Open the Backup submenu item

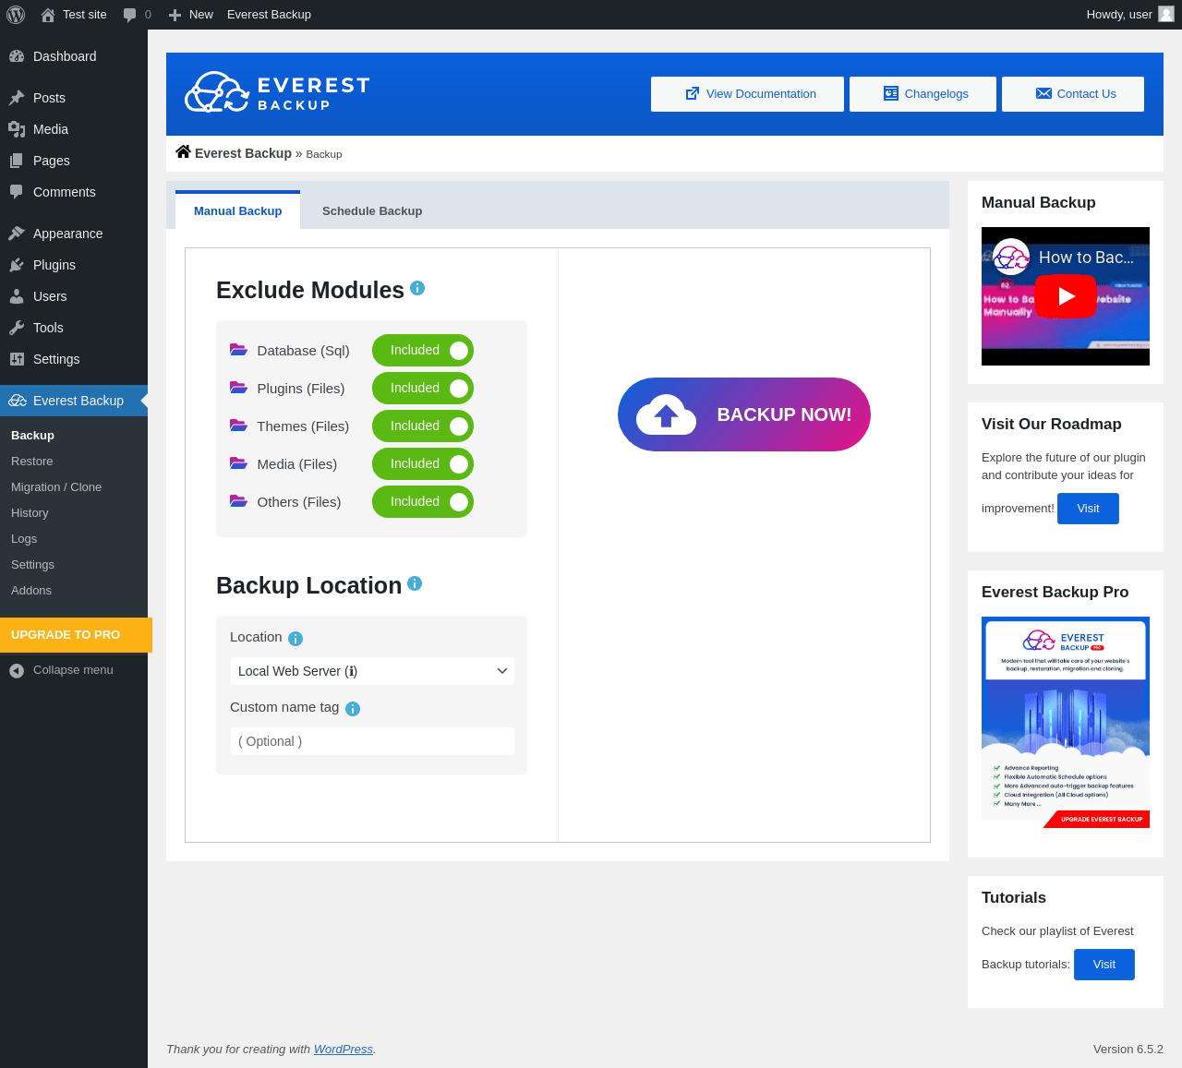[x=74, y=436]
